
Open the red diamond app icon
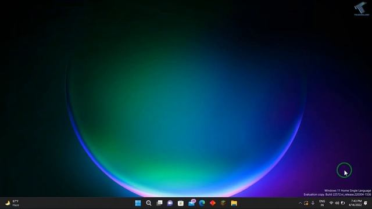(213, 203)
